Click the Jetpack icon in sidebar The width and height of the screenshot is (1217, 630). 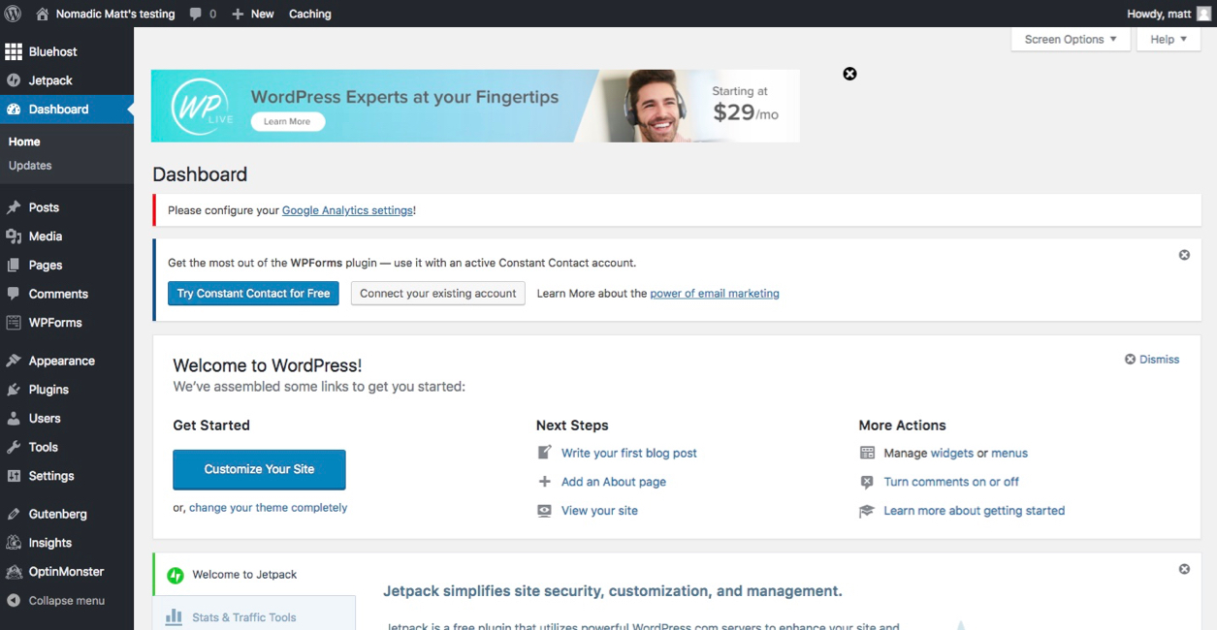click(x=14, y=80)
